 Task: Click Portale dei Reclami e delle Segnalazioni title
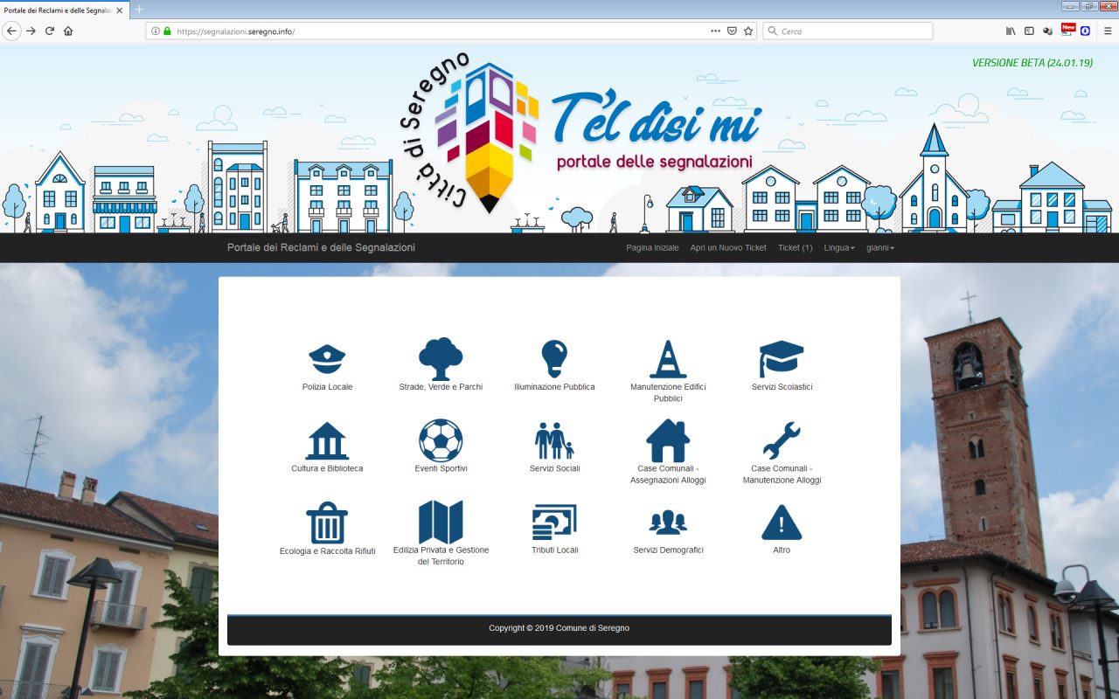321,248
